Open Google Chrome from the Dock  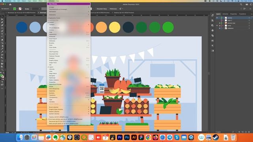(148, 137)
